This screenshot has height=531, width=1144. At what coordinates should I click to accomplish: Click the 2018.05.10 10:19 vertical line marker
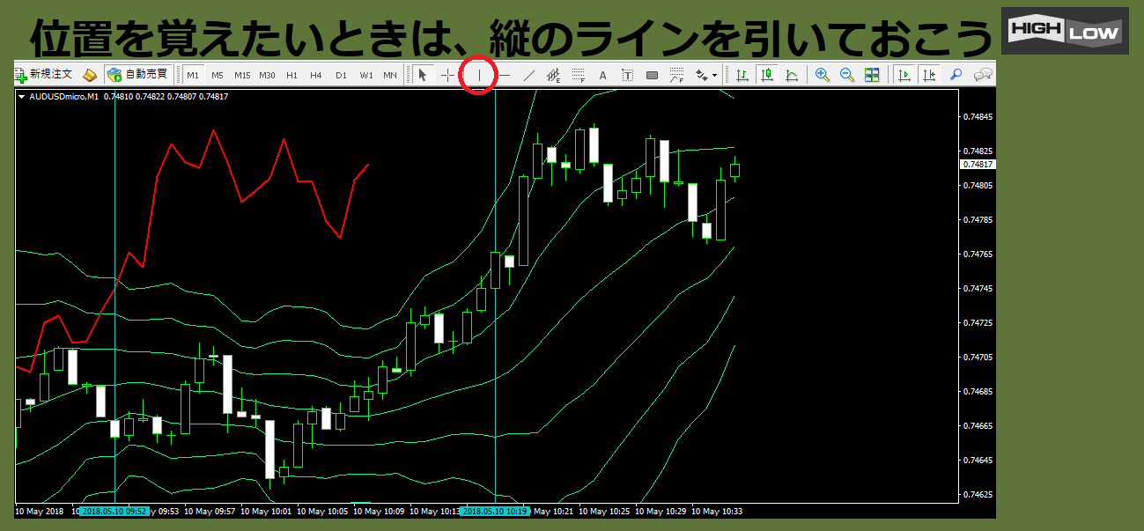coord(495,511)
